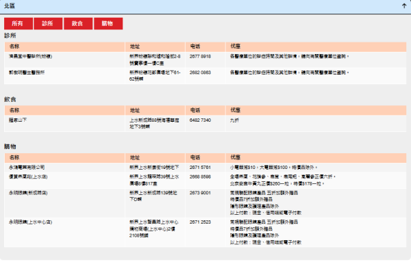Select the shop name ending in 有限公司

pyautogui.click(x=27, y=167)
